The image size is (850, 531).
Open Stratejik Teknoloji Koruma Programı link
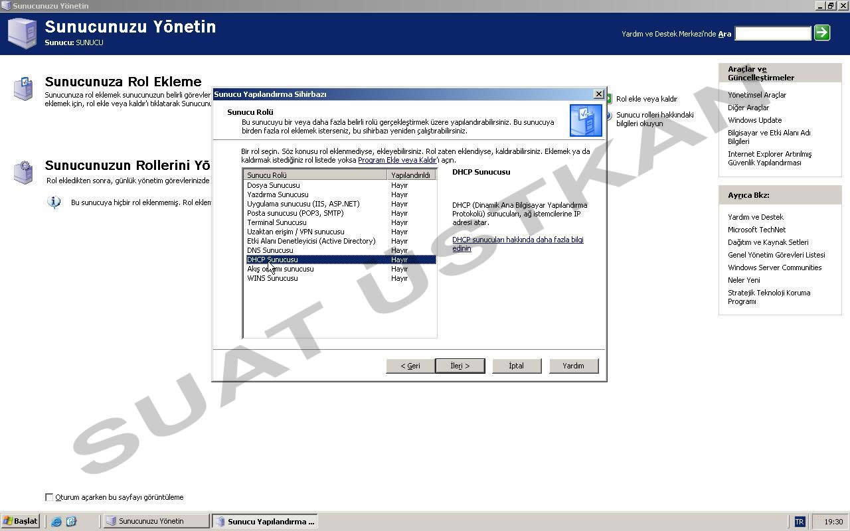[769, 297]
